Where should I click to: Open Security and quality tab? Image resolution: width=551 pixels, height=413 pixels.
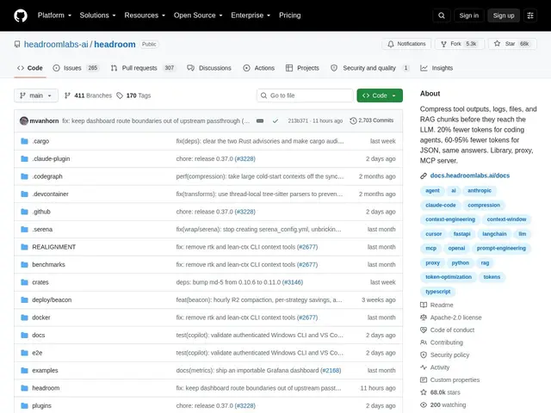[x=370, y=68]
